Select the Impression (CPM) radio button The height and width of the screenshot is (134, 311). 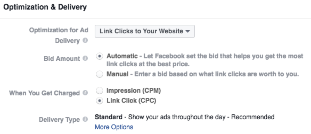[100, 91]
